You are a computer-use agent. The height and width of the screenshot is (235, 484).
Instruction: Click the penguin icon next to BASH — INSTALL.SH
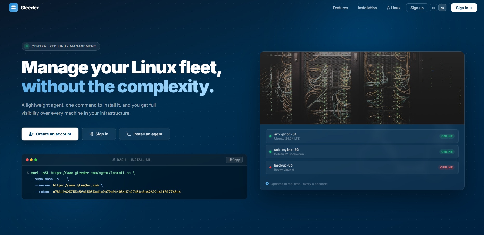[114, 160]
